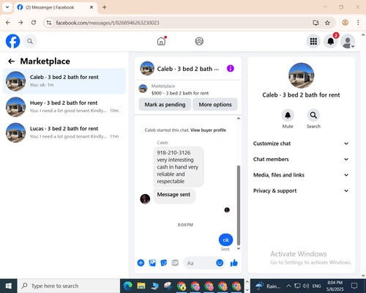Click the Mark as pending button

click(165, 105)
